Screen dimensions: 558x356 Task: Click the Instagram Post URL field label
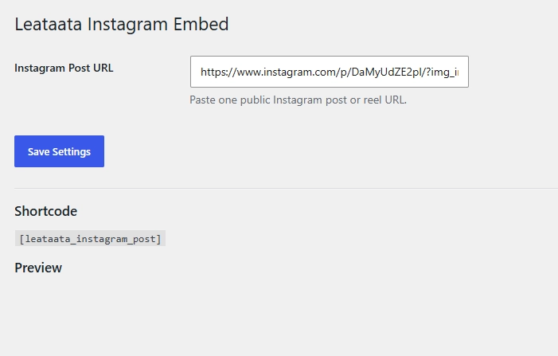[x=64, y=68]
